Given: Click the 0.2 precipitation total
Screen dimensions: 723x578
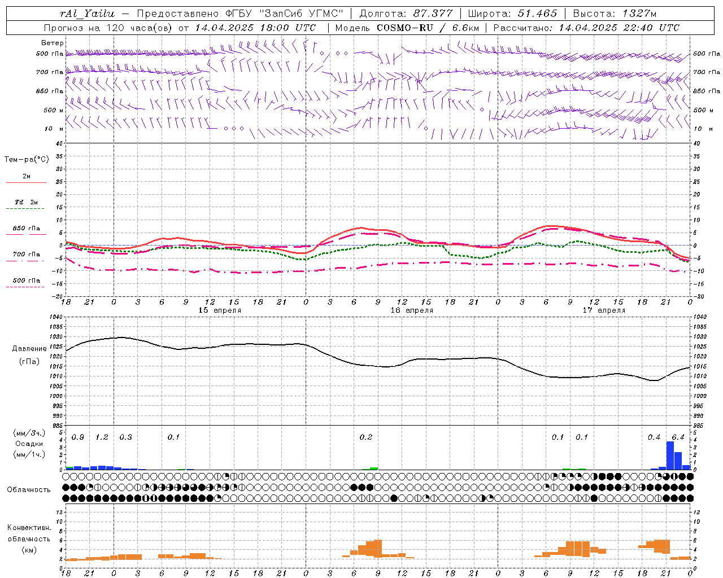Looking at the screenshot, I should click(366, 437).
